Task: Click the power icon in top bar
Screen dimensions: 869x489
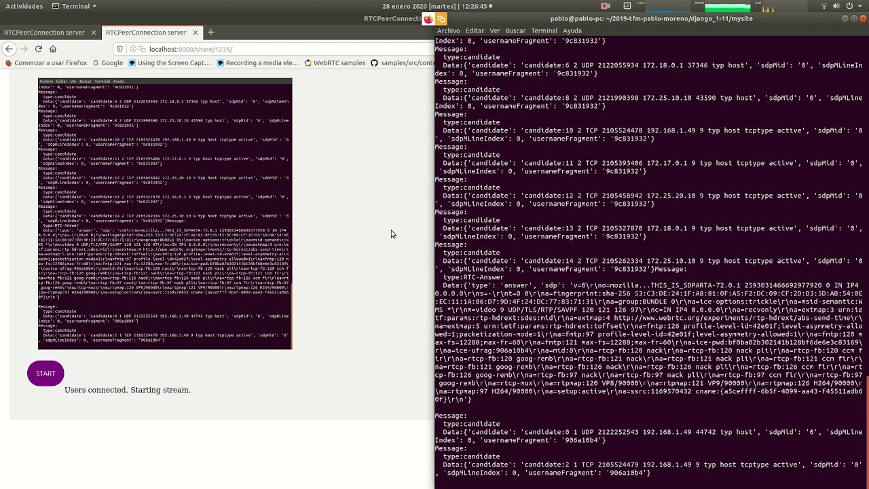Action: pos(849,6)
